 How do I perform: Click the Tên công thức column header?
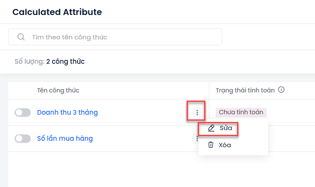point(58,90)
